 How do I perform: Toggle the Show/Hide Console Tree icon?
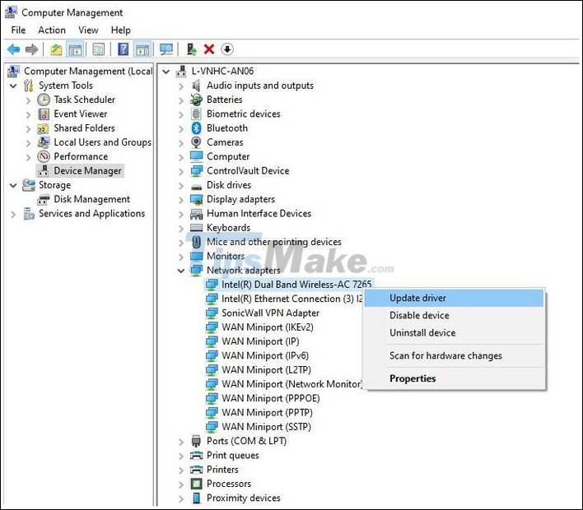[75, 49]
